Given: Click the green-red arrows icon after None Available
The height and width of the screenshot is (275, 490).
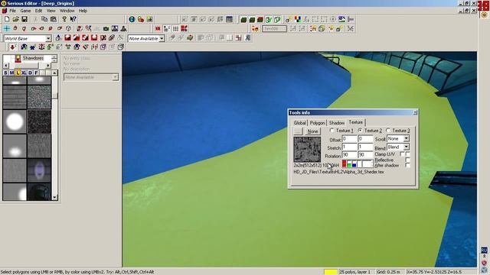Looking at the screenshot, I should pos(190,38).
